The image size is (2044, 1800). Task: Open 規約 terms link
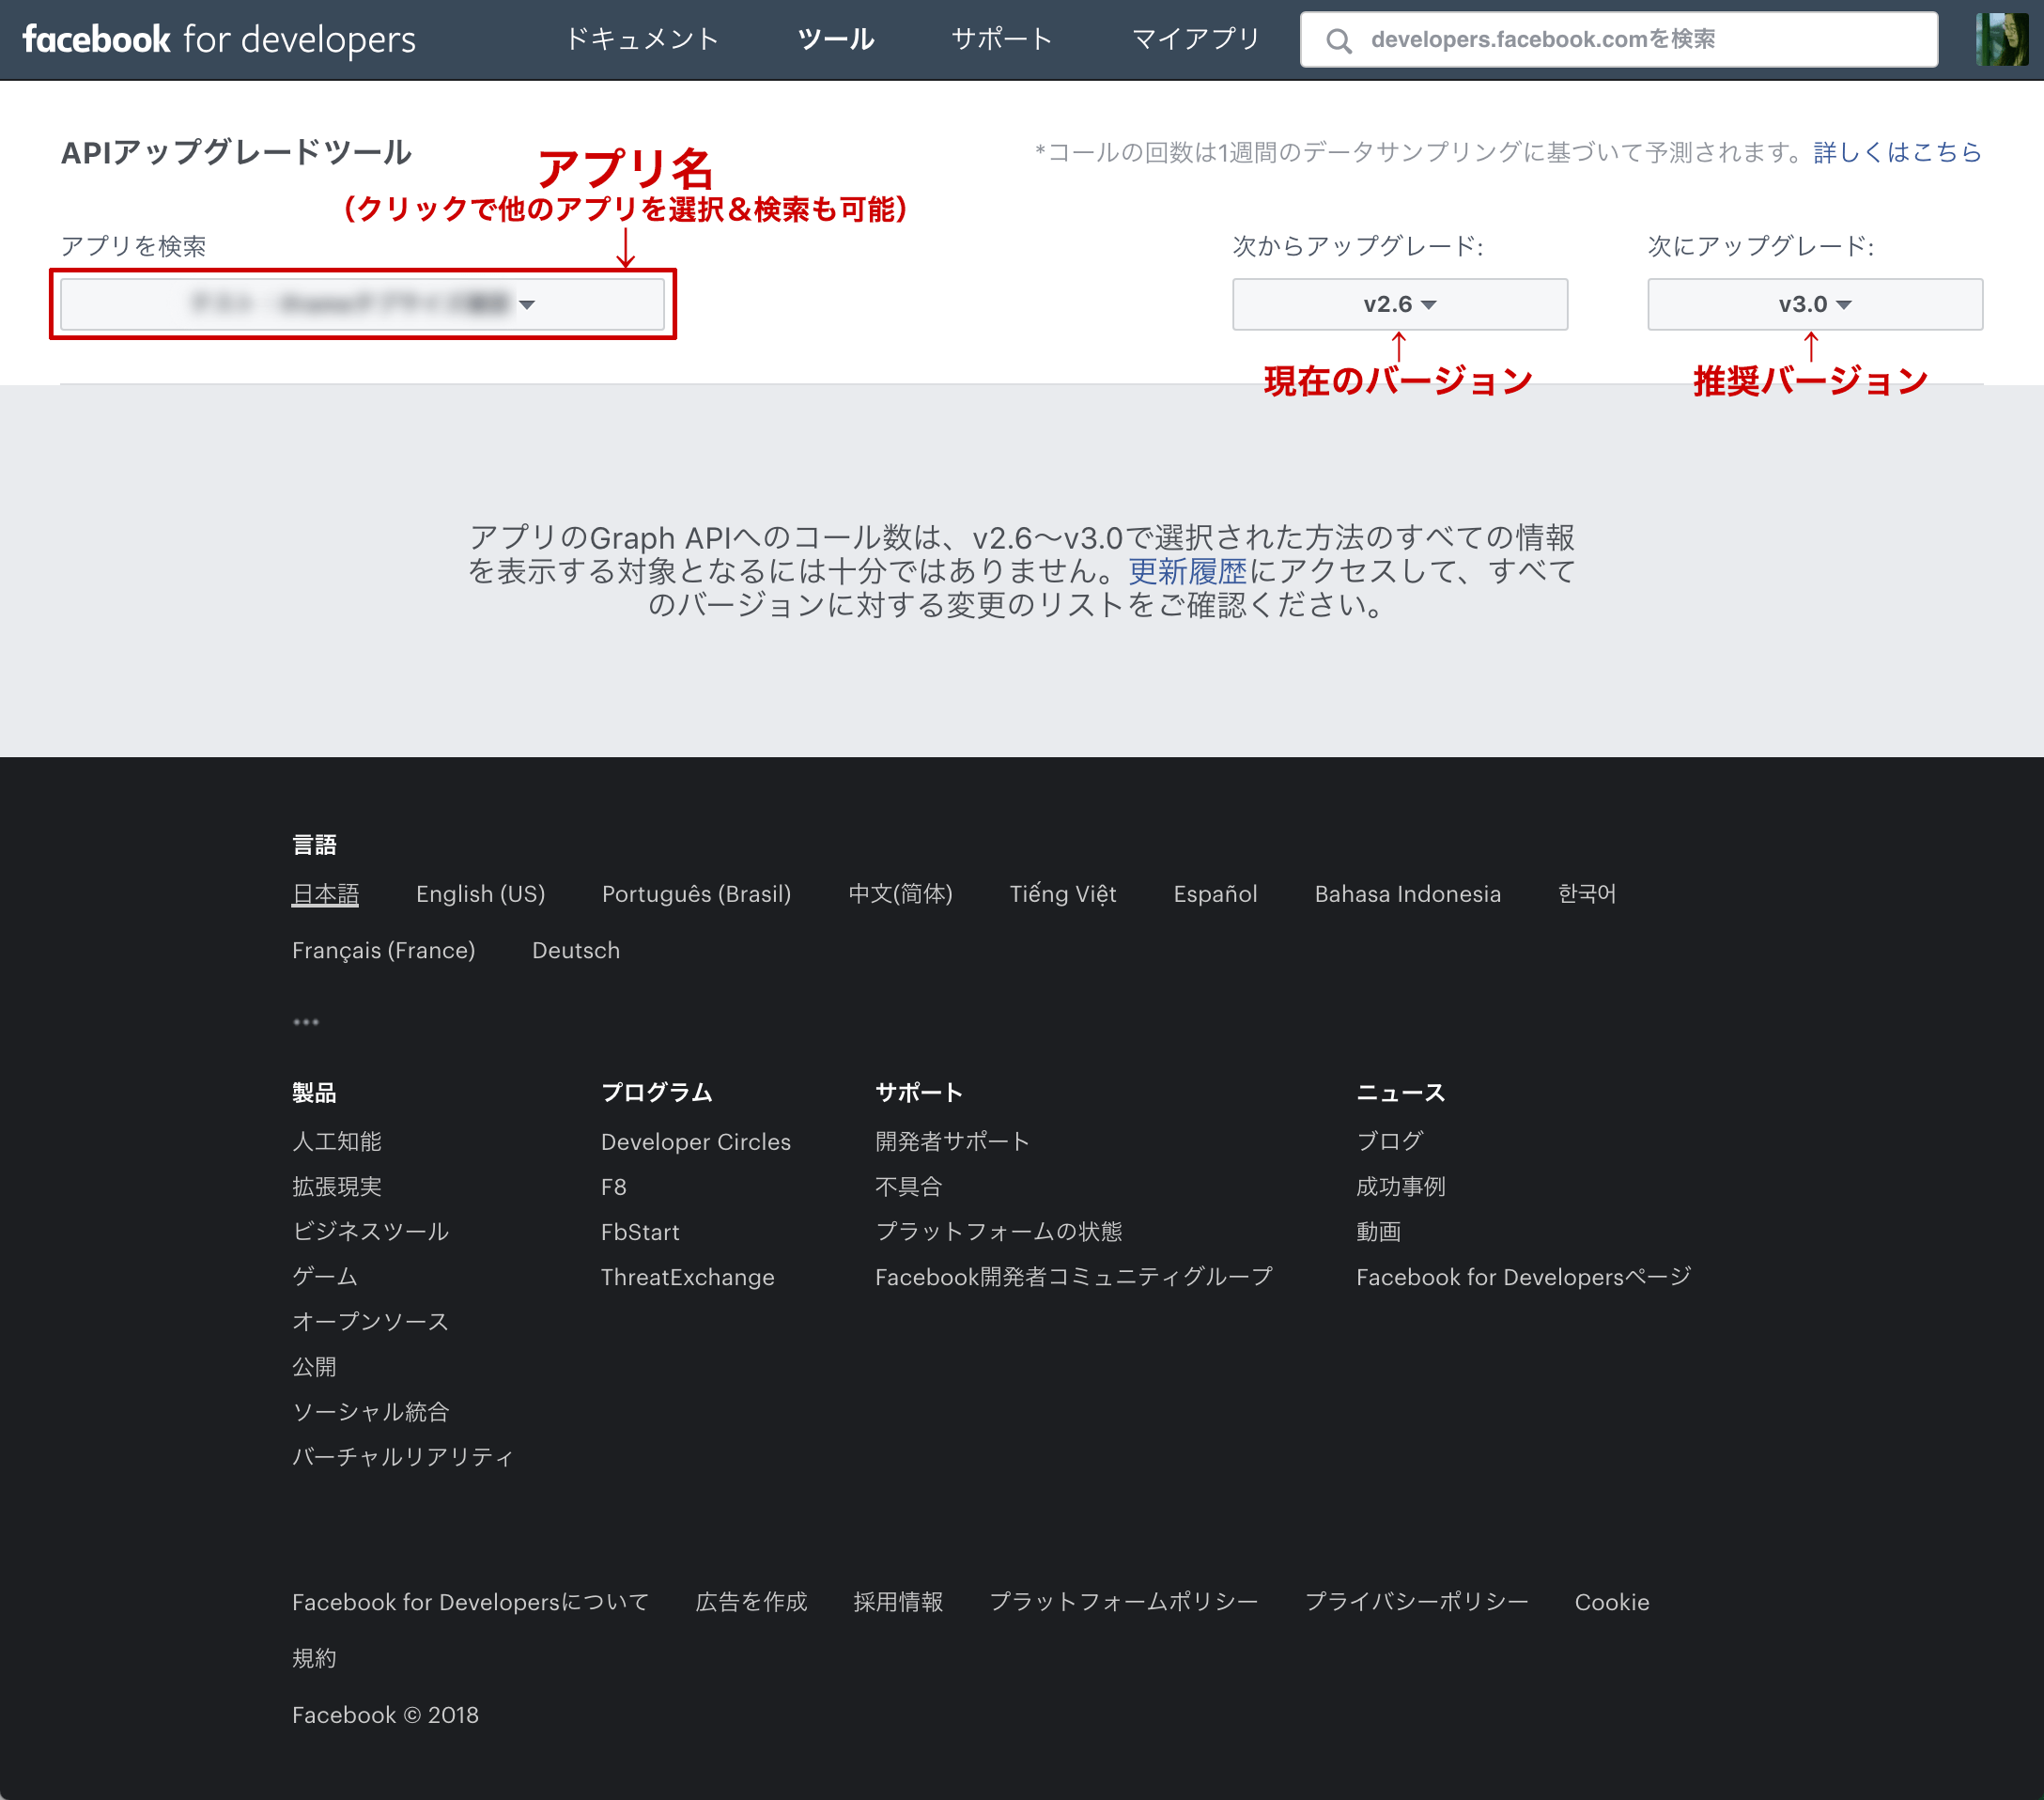coord(313,1658)
